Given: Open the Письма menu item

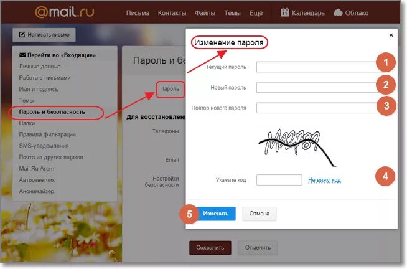Looking at the screenshot, I should (x=138, y=13).
